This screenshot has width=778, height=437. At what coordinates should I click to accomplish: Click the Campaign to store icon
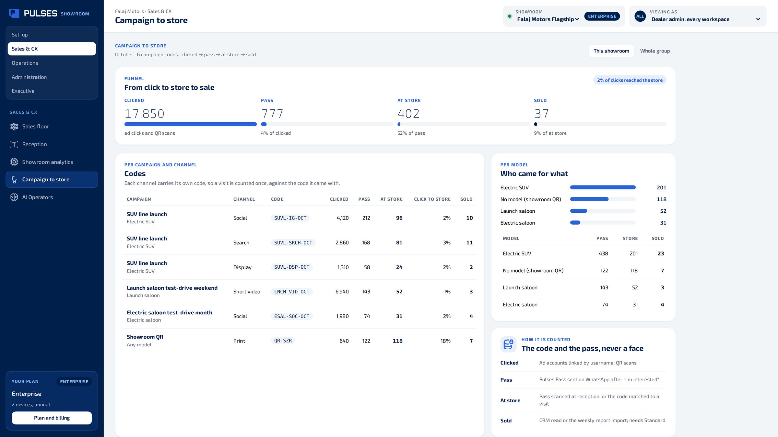pos(14,180)
